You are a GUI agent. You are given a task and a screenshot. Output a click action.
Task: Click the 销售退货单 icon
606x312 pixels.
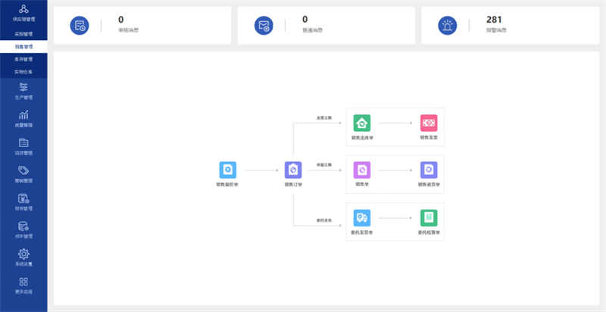coord(429,170)
